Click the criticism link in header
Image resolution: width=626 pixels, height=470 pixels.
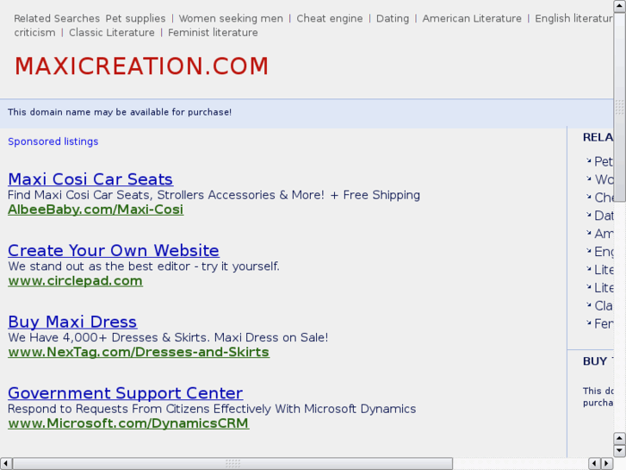click(34, 33)
